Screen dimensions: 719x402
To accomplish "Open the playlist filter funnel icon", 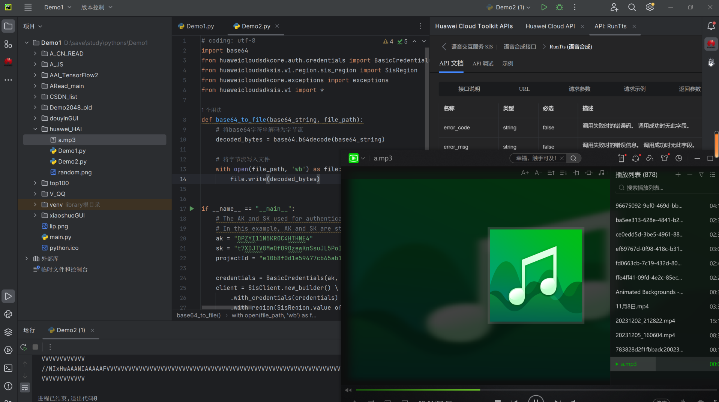I will 701,175.
